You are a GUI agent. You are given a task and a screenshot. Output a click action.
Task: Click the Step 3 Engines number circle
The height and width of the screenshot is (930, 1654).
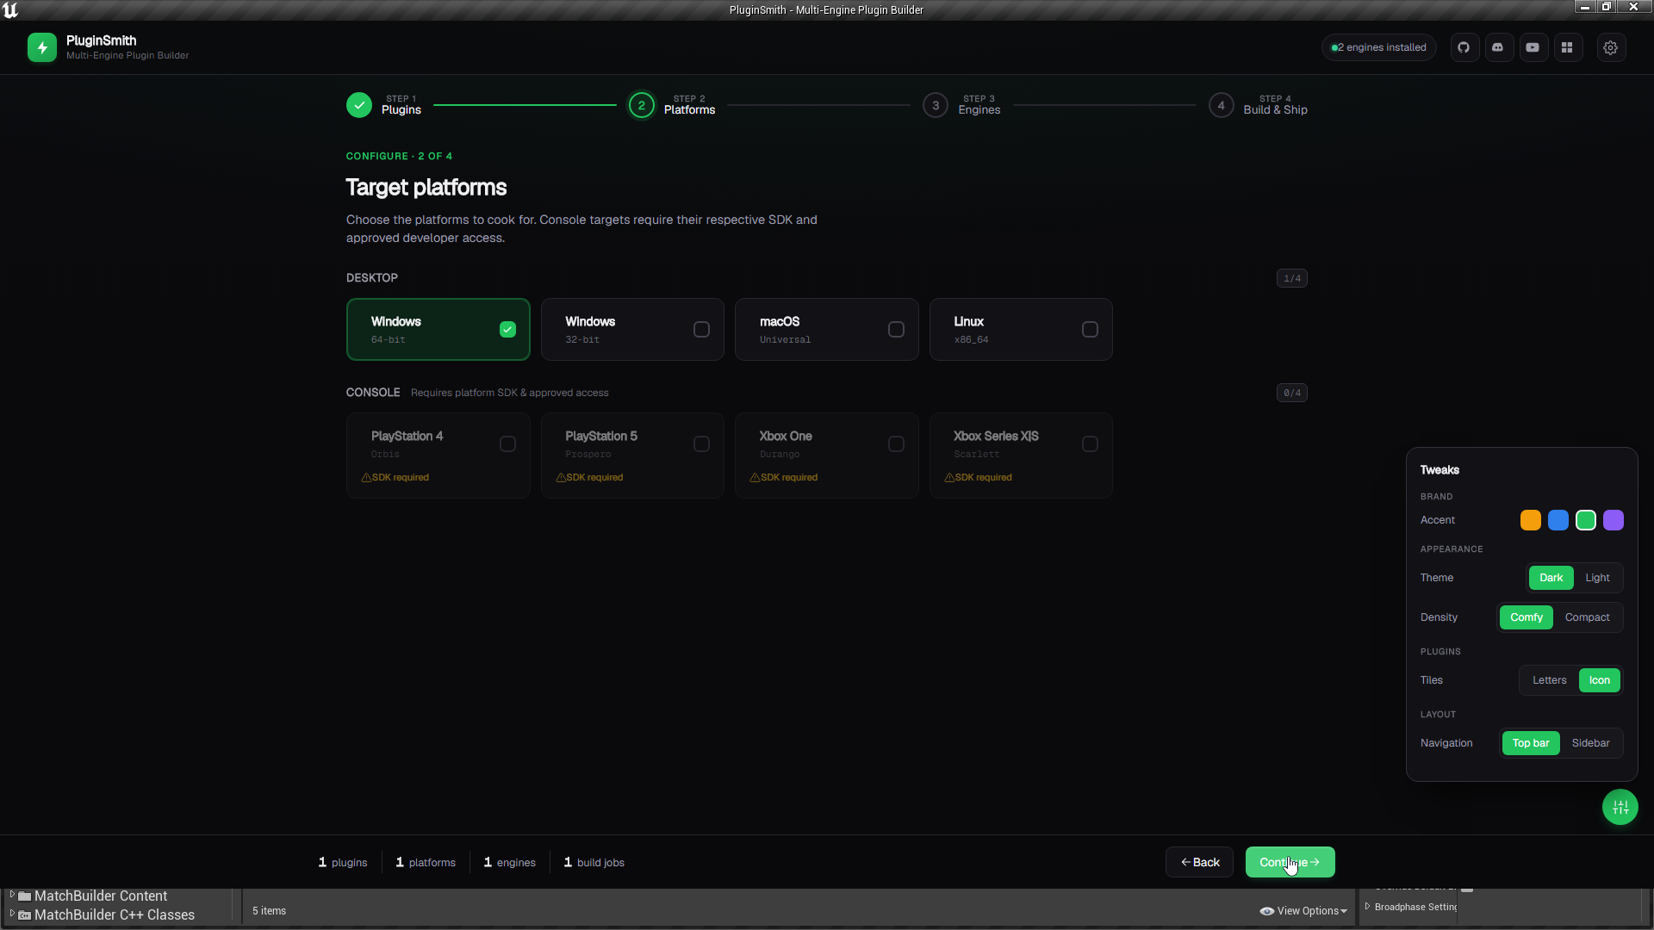coord(936,105)
